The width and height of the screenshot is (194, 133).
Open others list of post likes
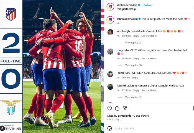click(145, 116)
